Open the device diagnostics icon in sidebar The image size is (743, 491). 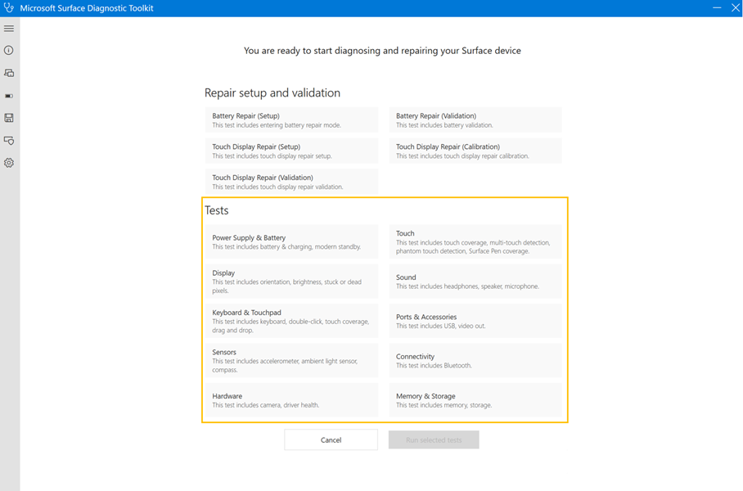coord(9,73)
